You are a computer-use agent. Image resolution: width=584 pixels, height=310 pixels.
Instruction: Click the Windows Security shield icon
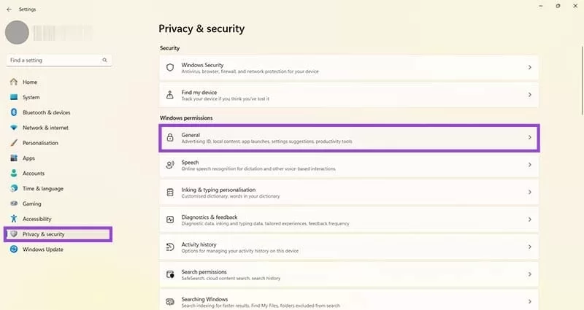click(x=170, y=67)
